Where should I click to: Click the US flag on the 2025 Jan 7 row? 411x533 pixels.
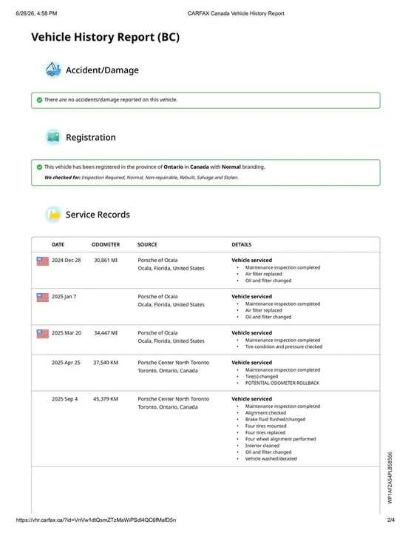[x=43, y=298]
